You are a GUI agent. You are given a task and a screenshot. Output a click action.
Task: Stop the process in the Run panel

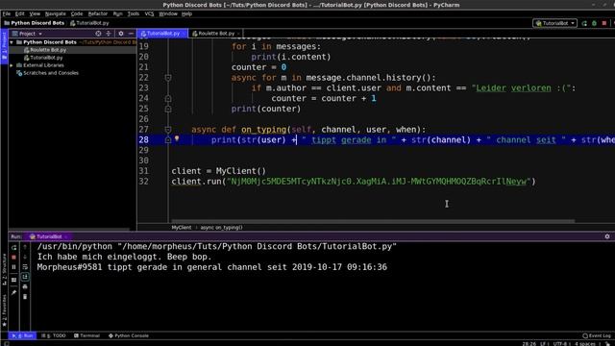coord(14,257)
